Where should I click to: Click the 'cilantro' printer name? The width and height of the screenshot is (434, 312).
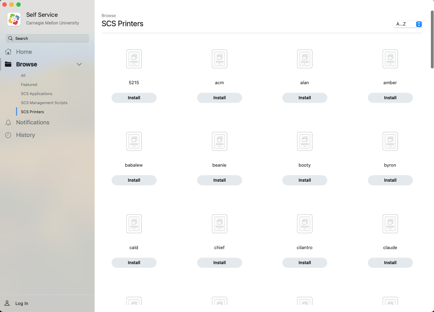tap(305, 247)
